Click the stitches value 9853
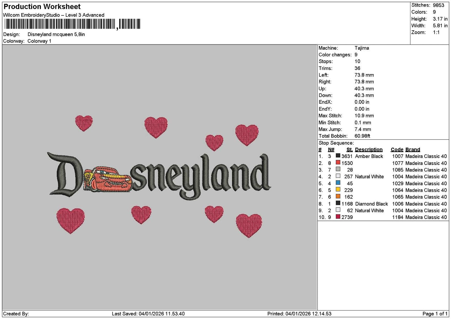The height and width of the screenshot is (319, 451). pyautogui.click(x=439, y=5)
